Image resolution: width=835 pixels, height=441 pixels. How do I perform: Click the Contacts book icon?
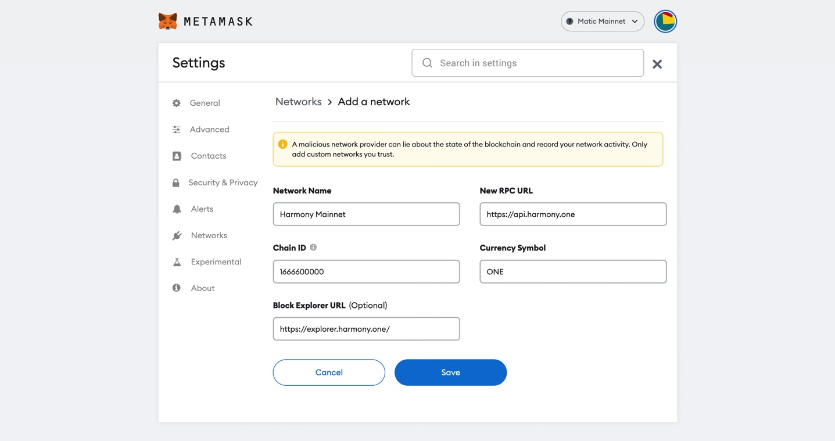click(177, 156)
